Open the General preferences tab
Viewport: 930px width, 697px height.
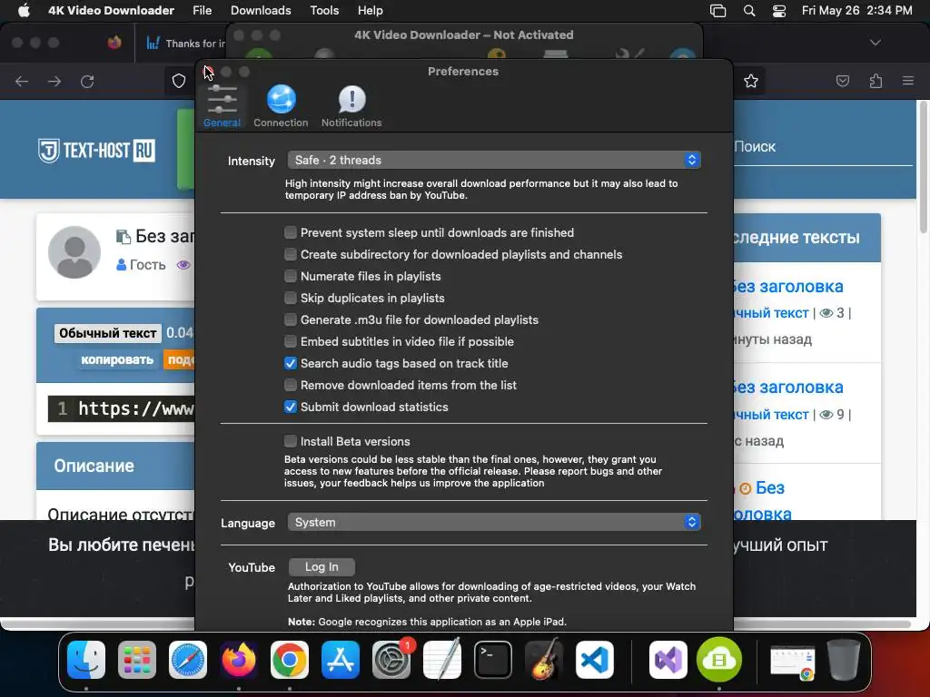click(222, 106)
